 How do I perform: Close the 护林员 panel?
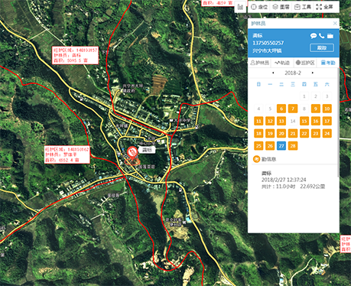(x=335, y=24)
